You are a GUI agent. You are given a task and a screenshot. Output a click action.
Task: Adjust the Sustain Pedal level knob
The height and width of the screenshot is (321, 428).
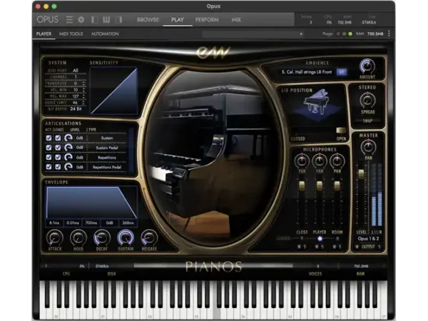pos(68,148)
